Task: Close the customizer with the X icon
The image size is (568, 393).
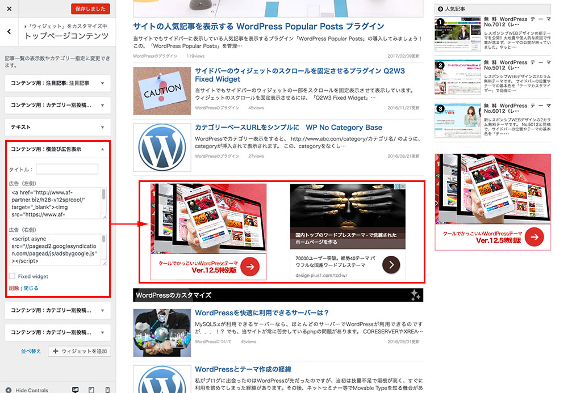Action: pyautogui.click(x=10, y=9)
